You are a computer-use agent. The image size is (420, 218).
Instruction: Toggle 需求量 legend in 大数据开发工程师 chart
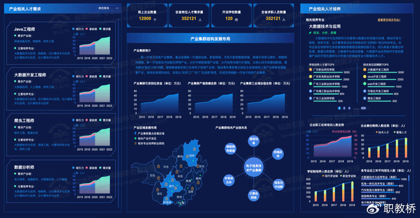click(x=105, y=76)
